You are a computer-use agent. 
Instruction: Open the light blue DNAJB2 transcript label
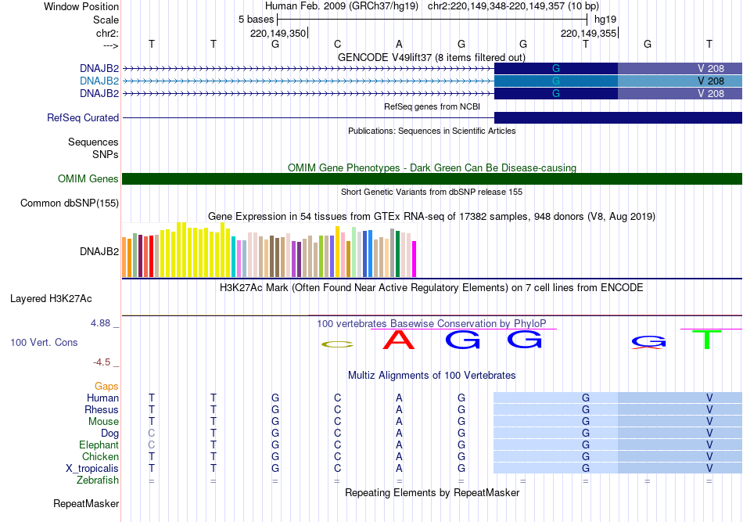tap(99, 81)
